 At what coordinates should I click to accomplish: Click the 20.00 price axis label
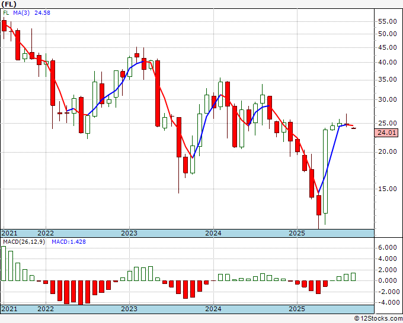pyautogui.click(x=388, y=151)
